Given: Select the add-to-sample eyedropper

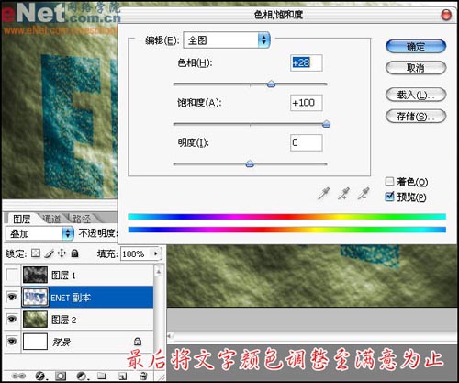Looking at the screenshot, I should pyautogui.click(x=344, y=193).
